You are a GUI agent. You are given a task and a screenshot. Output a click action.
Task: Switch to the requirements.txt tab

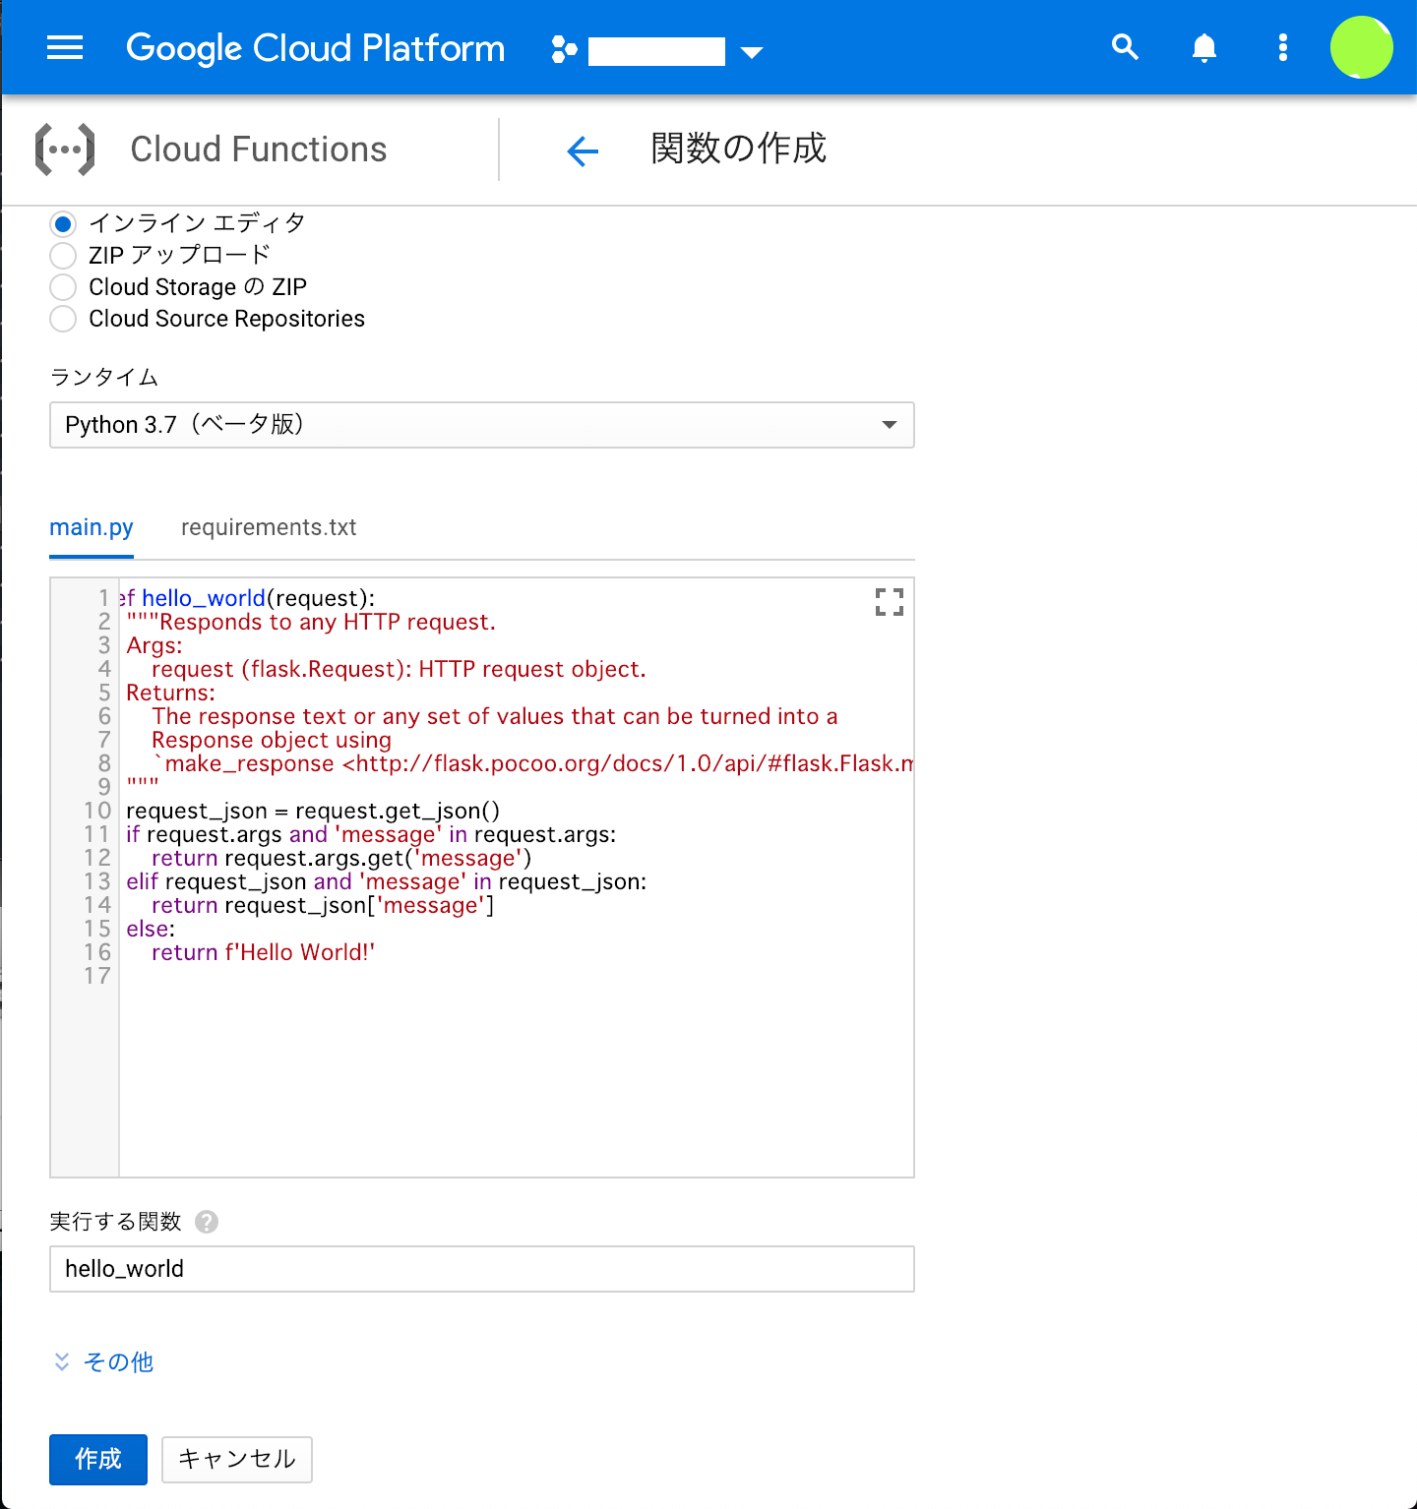(x=269, y=528)
